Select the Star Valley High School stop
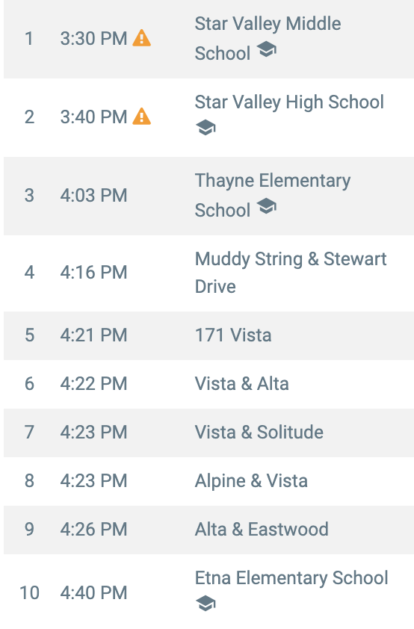Screen dimensions: 414x629 (208, 117)
